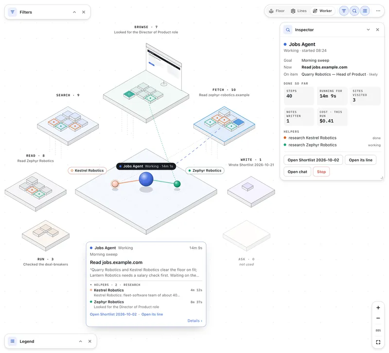Viewport: 389px width, 353px height.
Task: Select the blue Jobs Agent sphere
Action: click(x=146, y=179)
